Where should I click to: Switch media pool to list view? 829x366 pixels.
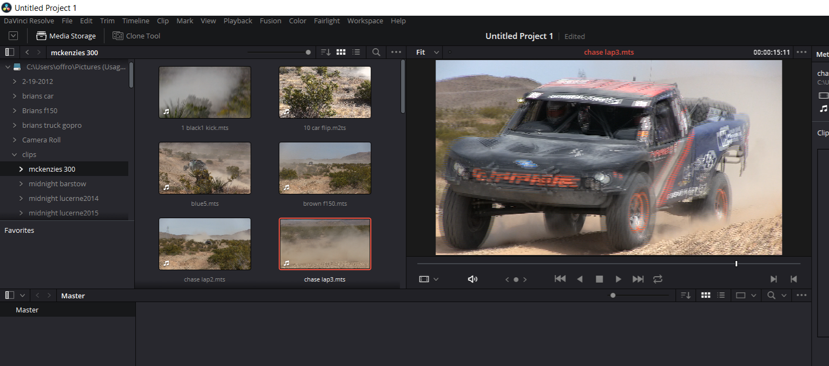[x=721, y=296]
